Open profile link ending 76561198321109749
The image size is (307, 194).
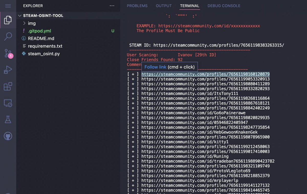[205, 166]
